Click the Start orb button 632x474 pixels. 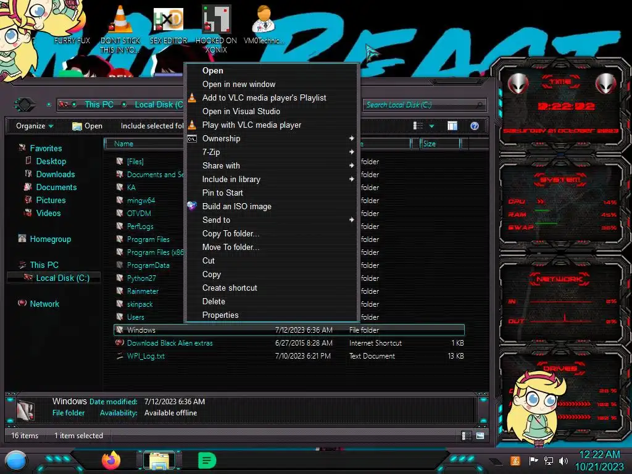click(16, 460)
